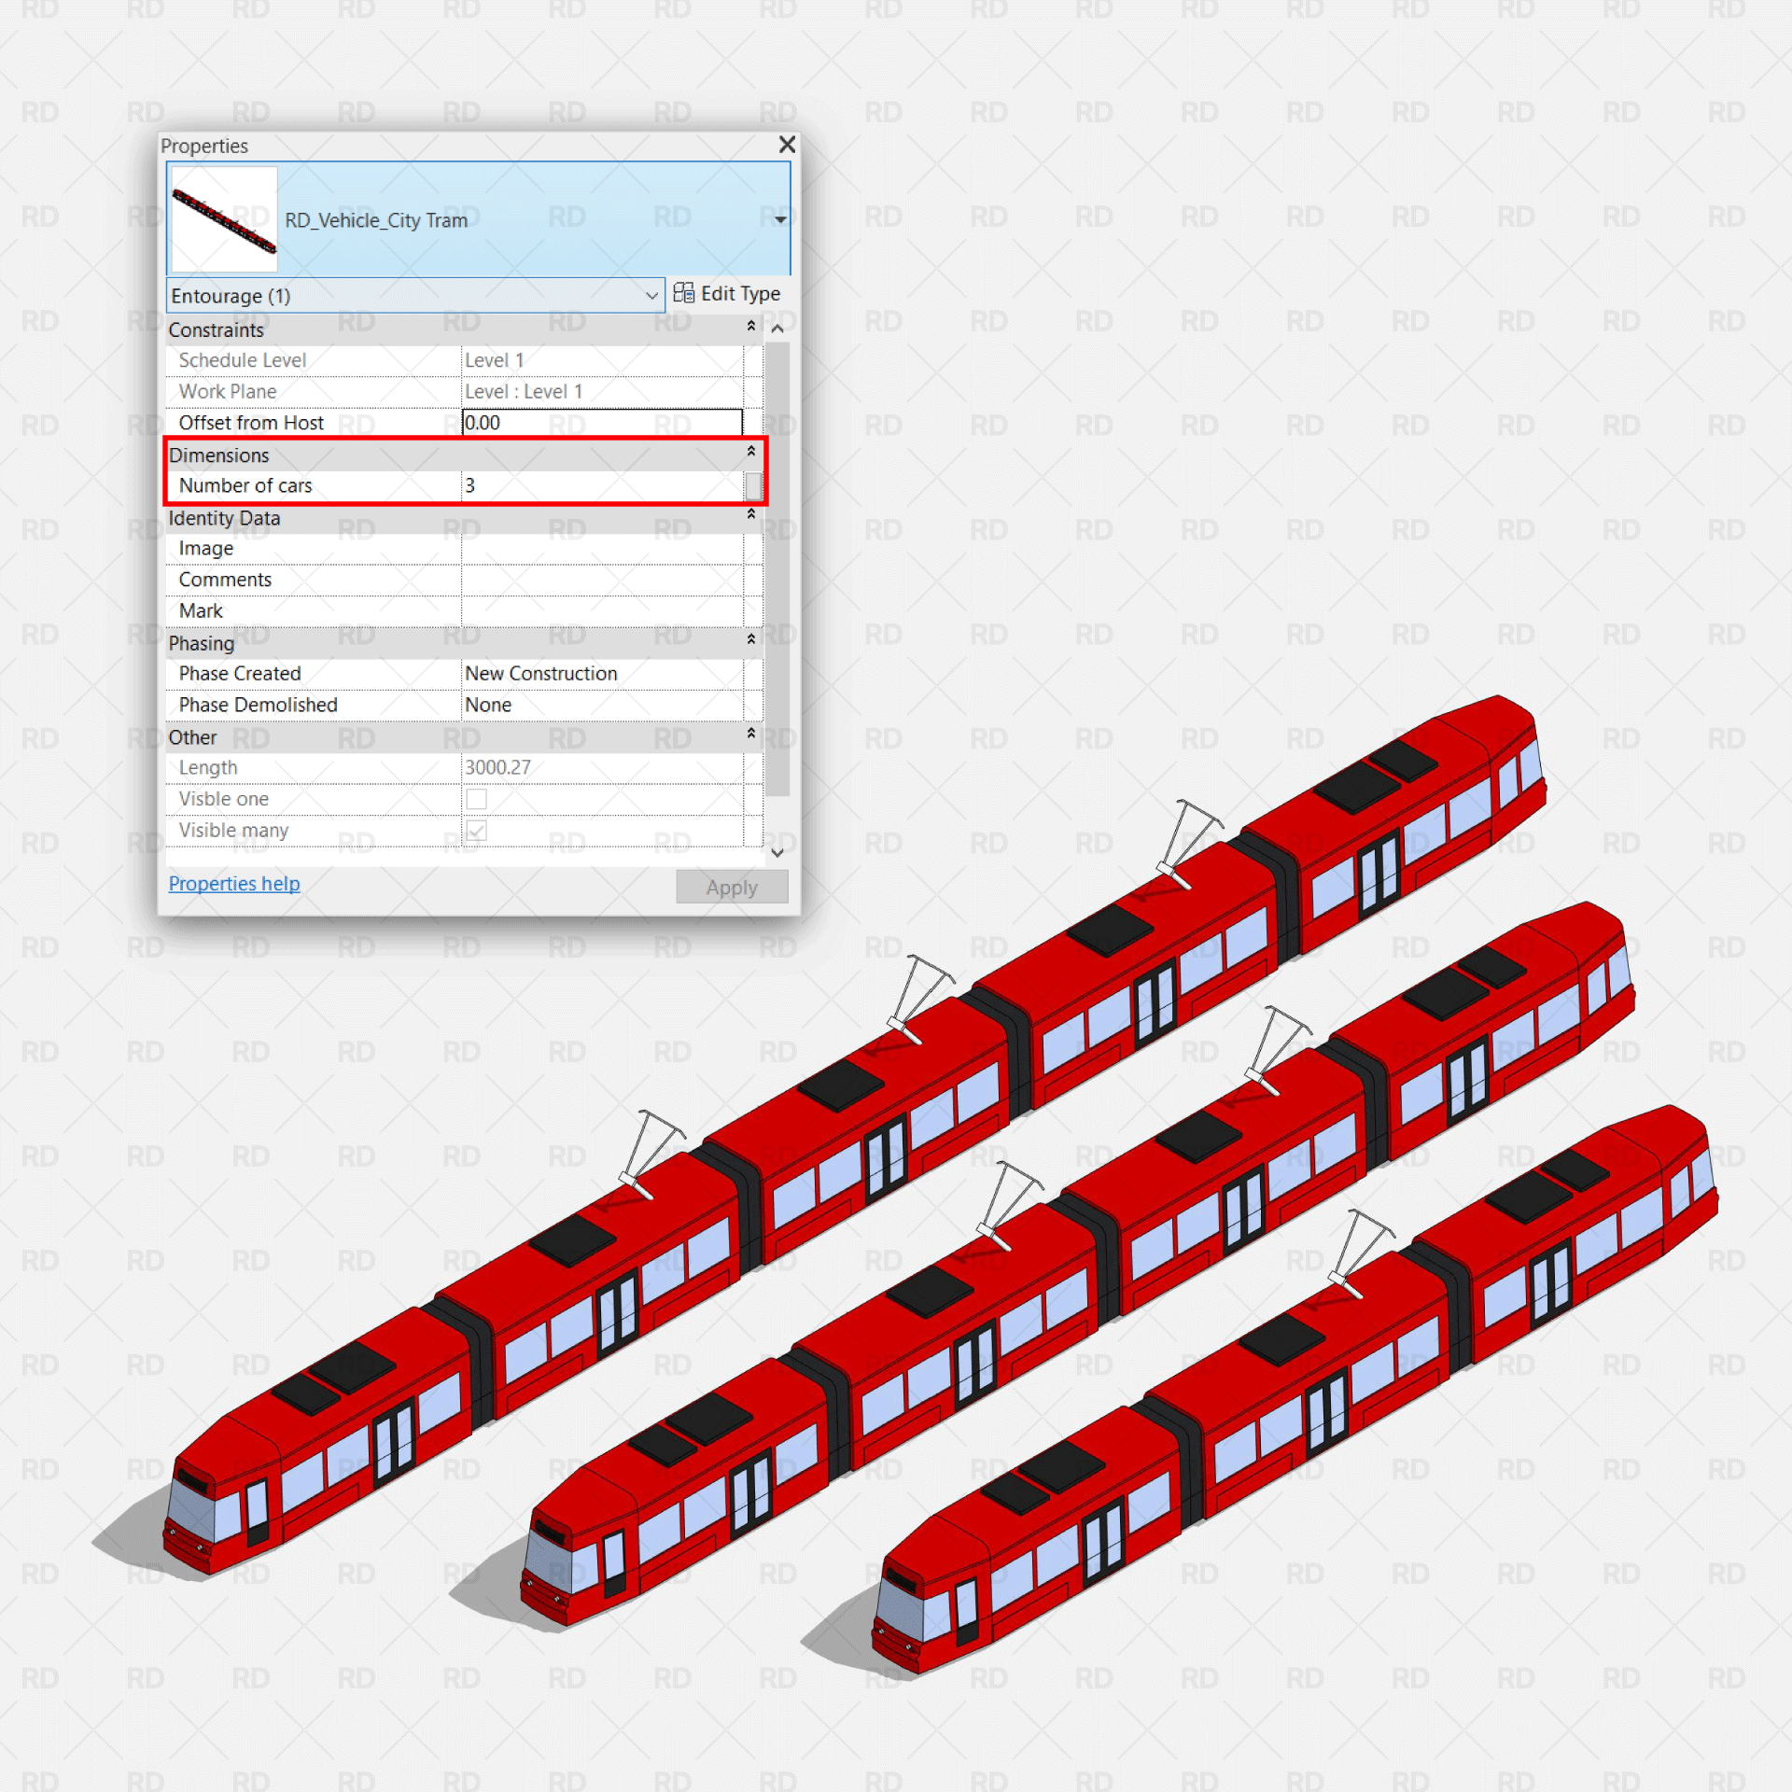Image resolution: width=1792 pixels, height=1792 pixels.
Task: Click the Edit Type button
Action: click(725, 292)
